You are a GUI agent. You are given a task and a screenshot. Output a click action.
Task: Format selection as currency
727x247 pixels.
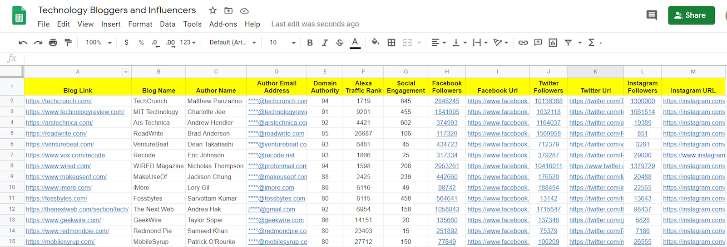point(126,43)
